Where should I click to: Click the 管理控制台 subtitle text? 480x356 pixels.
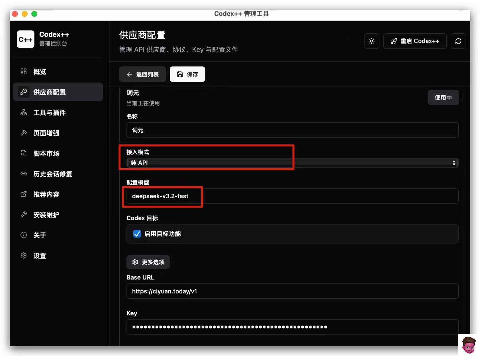tap(53, 43)
